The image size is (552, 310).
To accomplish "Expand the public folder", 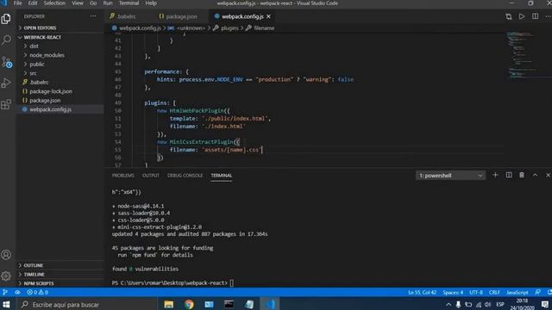I will pos(36,65).
